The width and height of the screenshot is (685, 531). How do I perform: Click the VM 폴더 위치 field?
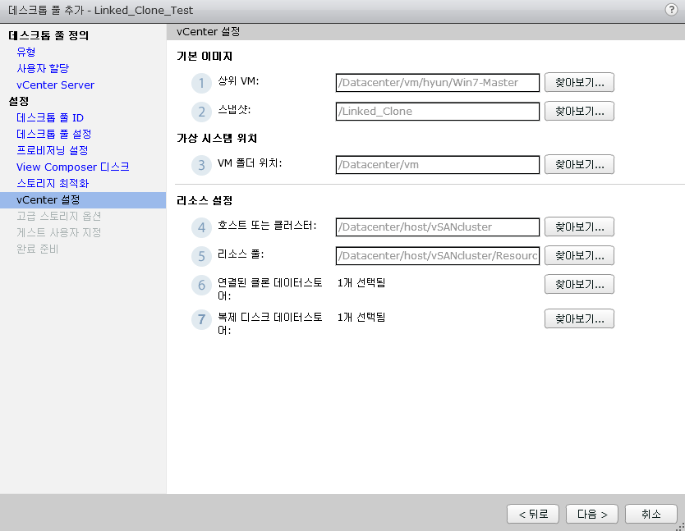[437, 165]
